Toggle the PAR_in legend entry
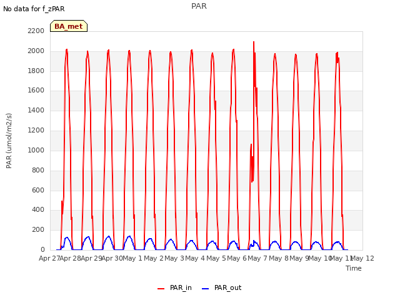Screen dimensions: 400x300 (174, 287)
